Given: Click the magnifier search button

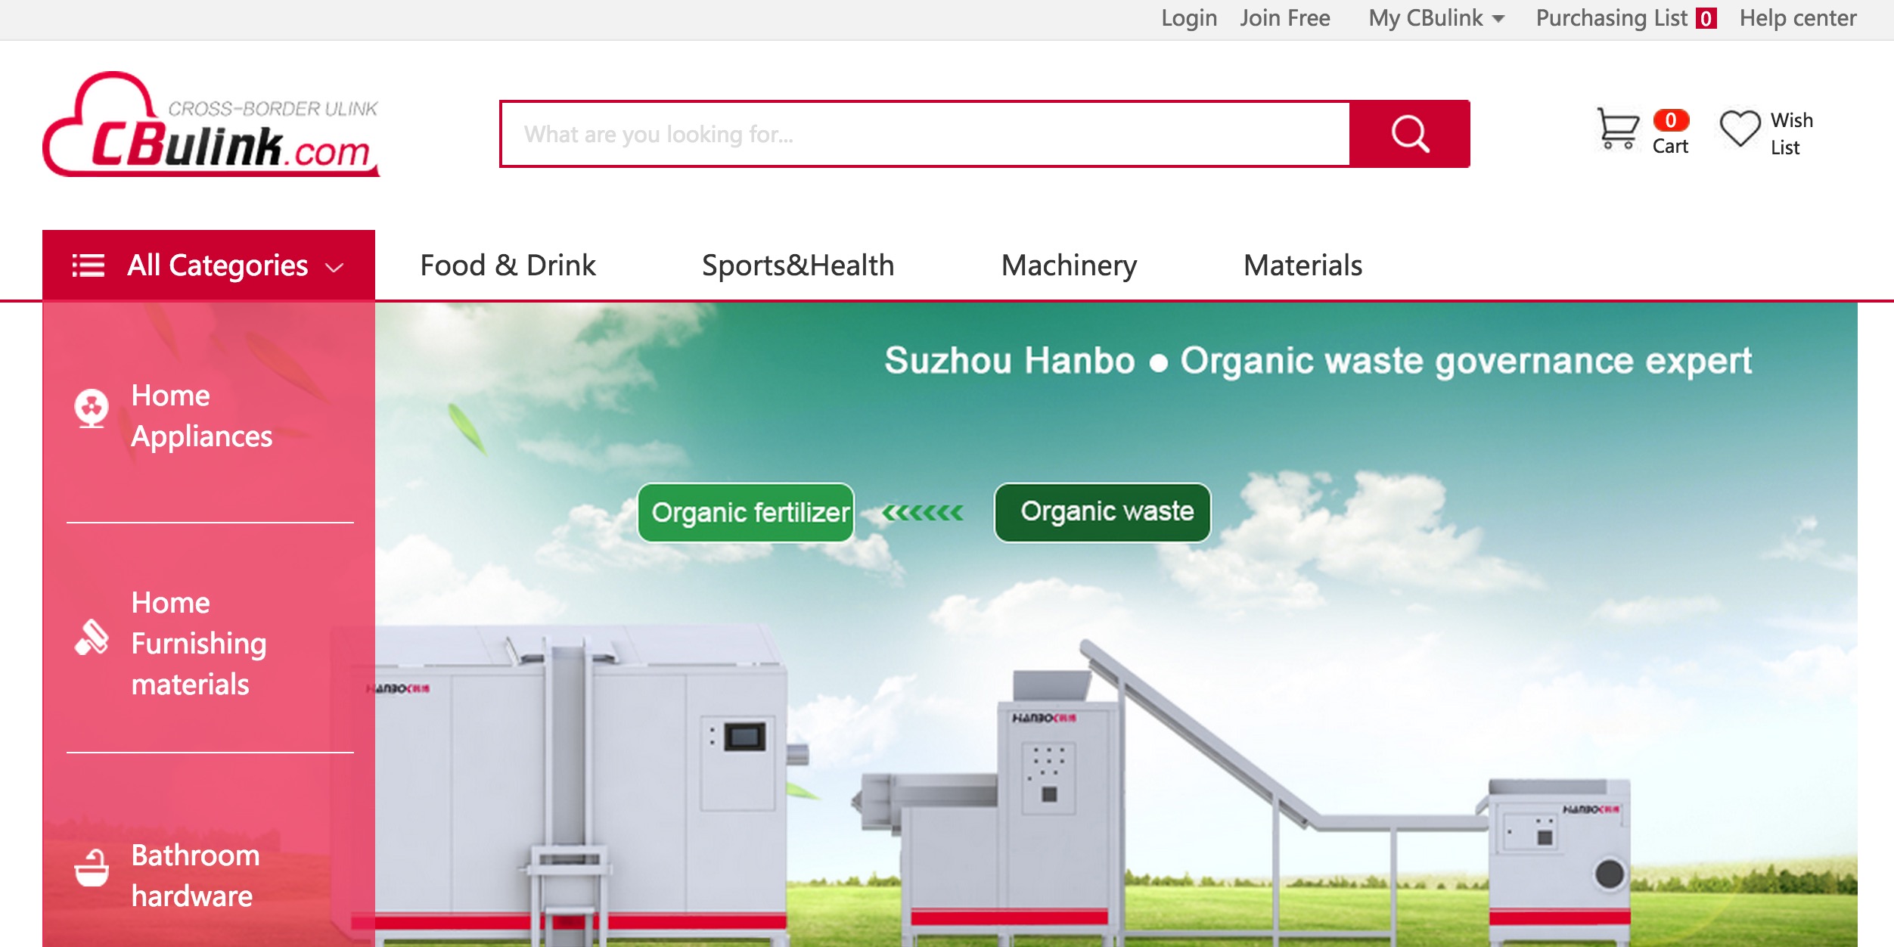Looking at the screenshot, I should (x=1410, y=134).
